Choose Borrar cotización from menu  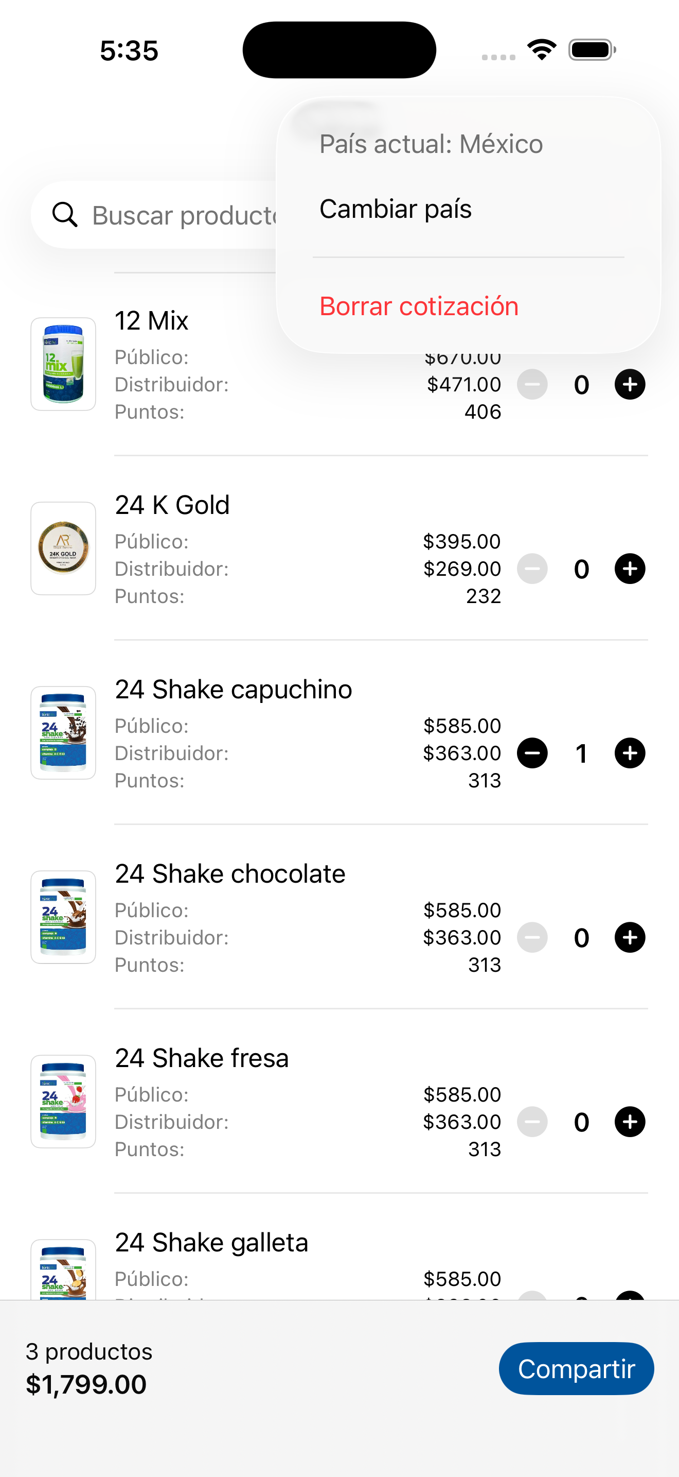419,306
